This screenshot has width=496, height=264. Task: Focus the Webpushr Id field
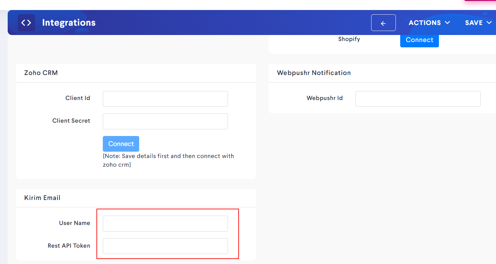[x=418, y=99]
